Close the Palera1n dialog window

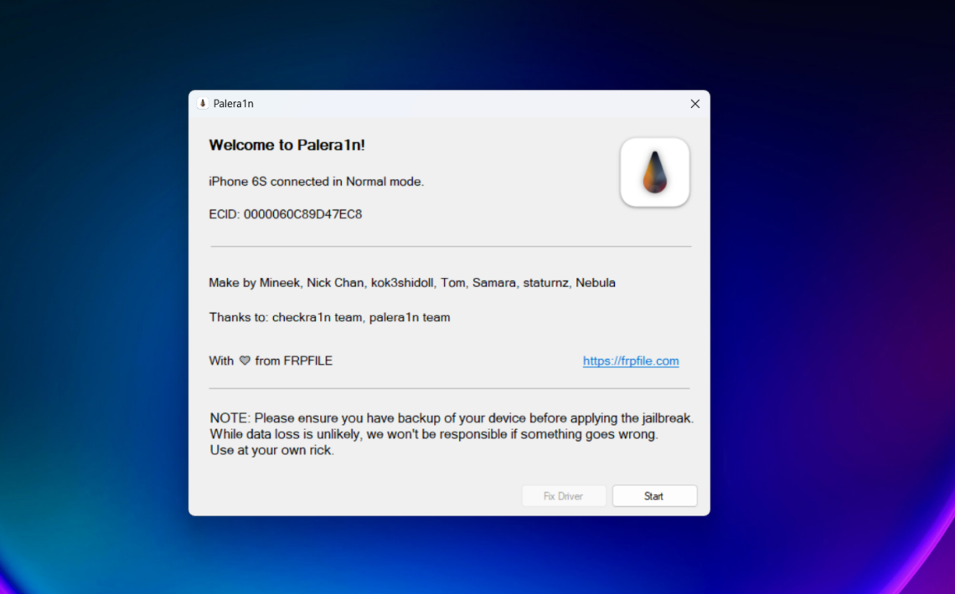point(695,104)
